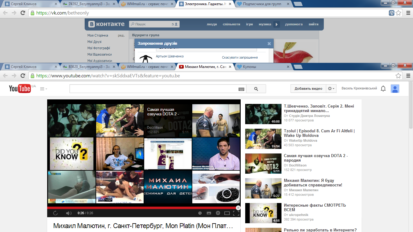Click the progress bar scrubber handle

pyautogui.click(x=238, y=208)
